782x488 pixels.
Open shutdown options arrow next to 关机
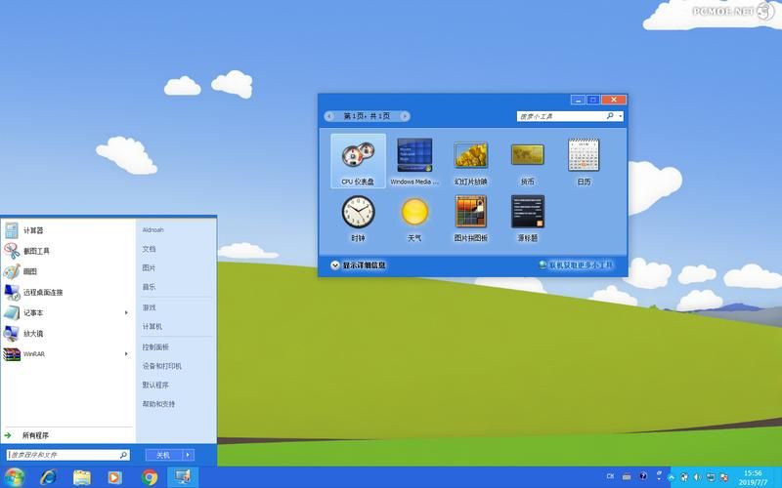pyautogui.click(x=188, y=455)
